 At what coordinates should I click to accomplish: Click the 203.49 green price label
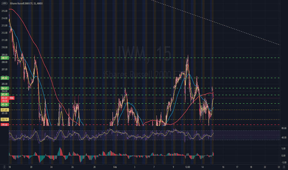tap(4, 95)
